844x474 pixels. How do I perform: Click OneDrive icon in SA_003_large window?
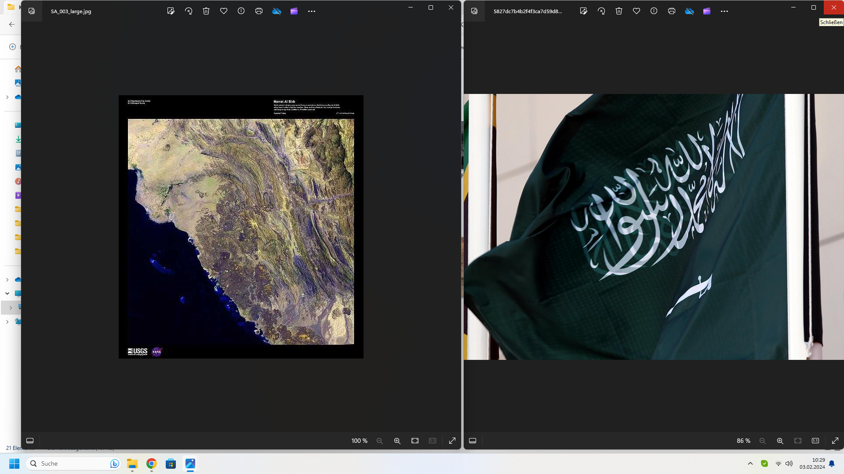[276, 11]
